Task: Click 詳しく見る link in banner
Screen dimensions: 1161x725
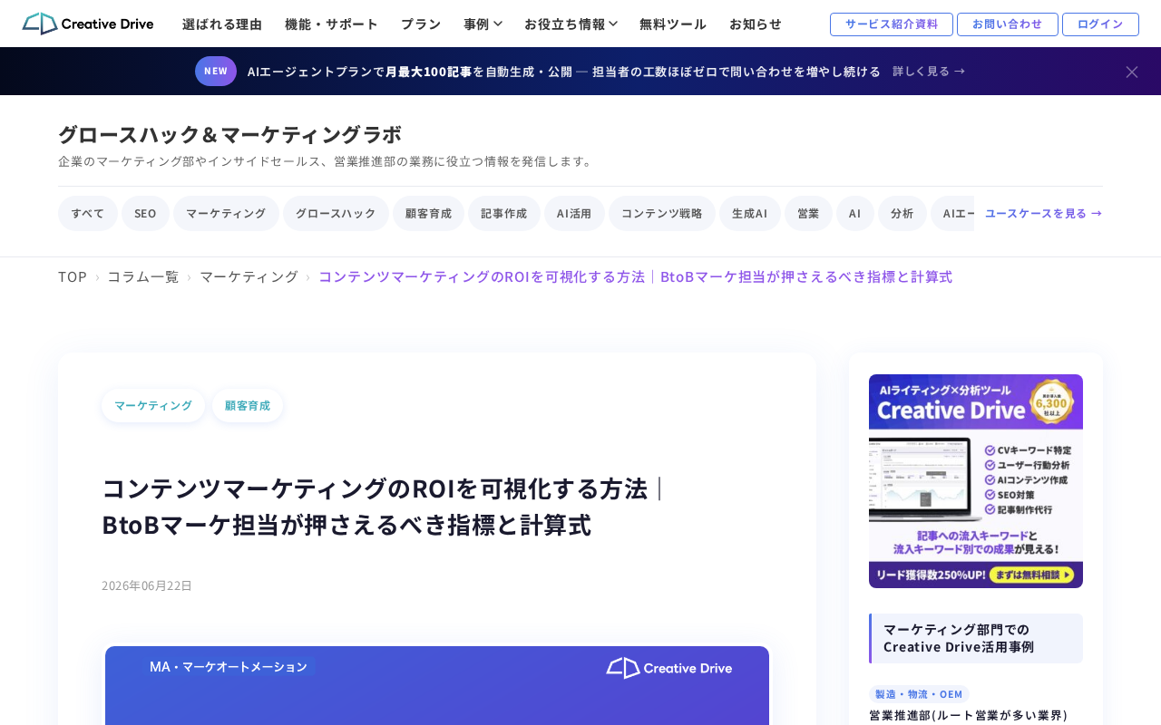Action: 929,71
